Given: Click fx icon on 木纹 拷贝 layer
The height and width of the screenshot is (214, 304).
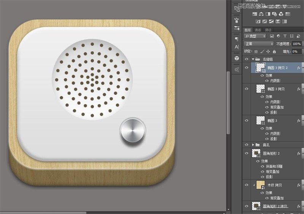Looking at the screenshot, I should [299, 185].
